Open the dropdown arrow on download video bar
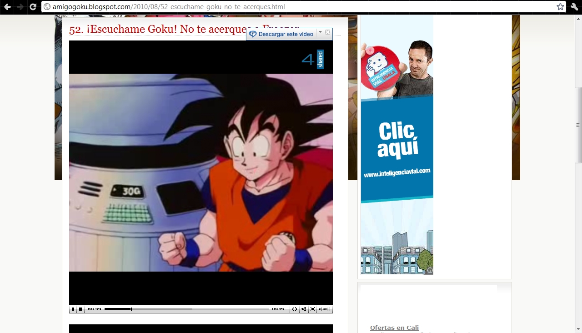Viewport: 582px width, 333px height. 320,32
